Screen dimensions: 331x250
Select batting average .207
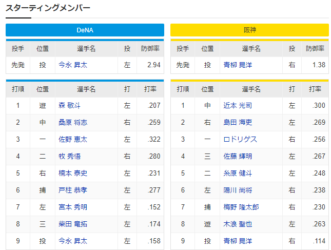click(x=154, y=105)
